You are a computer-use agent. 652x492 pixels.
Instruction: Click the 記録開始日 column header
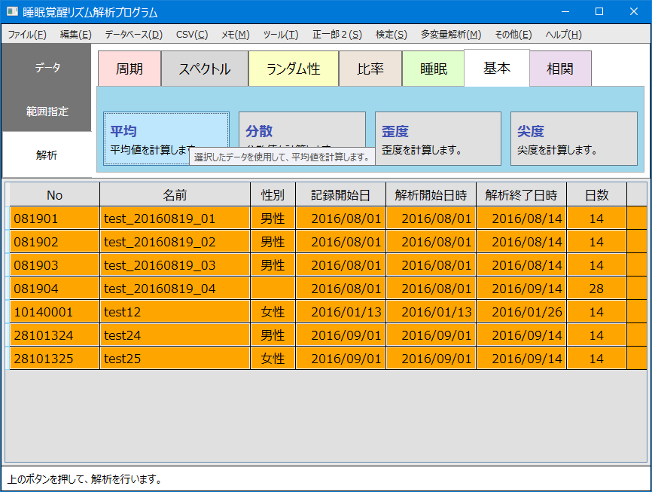(x=340, y=195)
